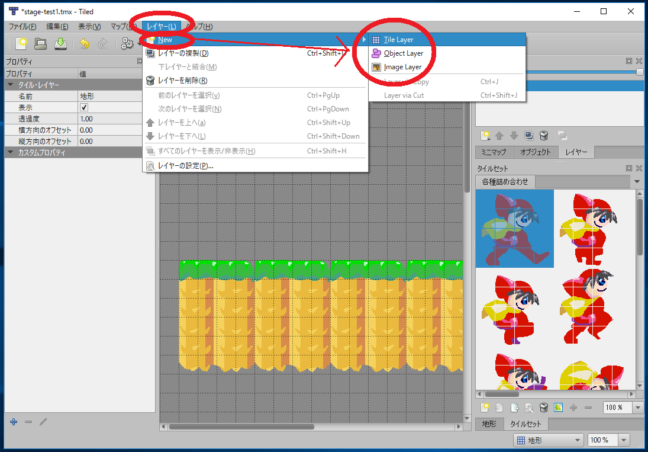Create a new tileset
The image size is (648, 452).
point(485,408)
